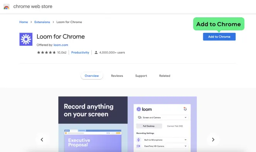Click the chrome web store title text
The width and height of the screenshot is (256, 152).
click(x=33, y=7)
